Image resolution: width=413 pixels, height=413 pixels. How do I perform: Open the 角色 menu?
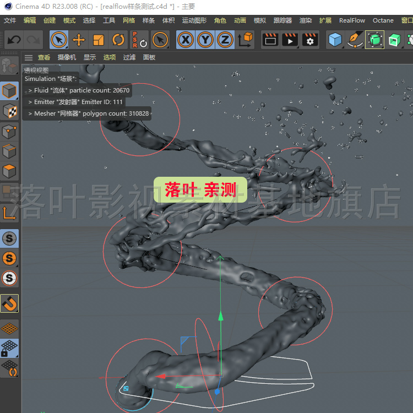(220, 20)
